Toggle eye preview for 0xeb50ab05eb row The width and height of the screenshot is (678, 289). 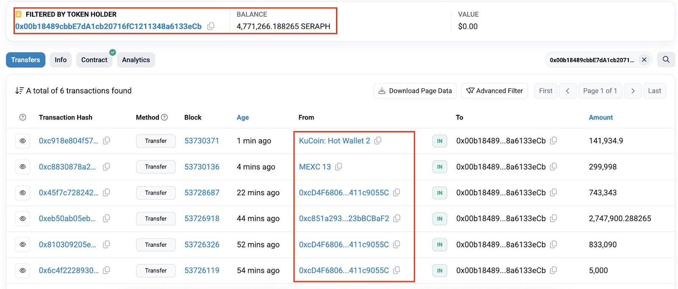coord(23,218)
